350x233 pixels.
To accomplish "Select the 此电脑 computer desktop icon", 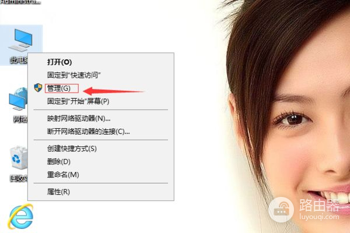I will 21,40.
